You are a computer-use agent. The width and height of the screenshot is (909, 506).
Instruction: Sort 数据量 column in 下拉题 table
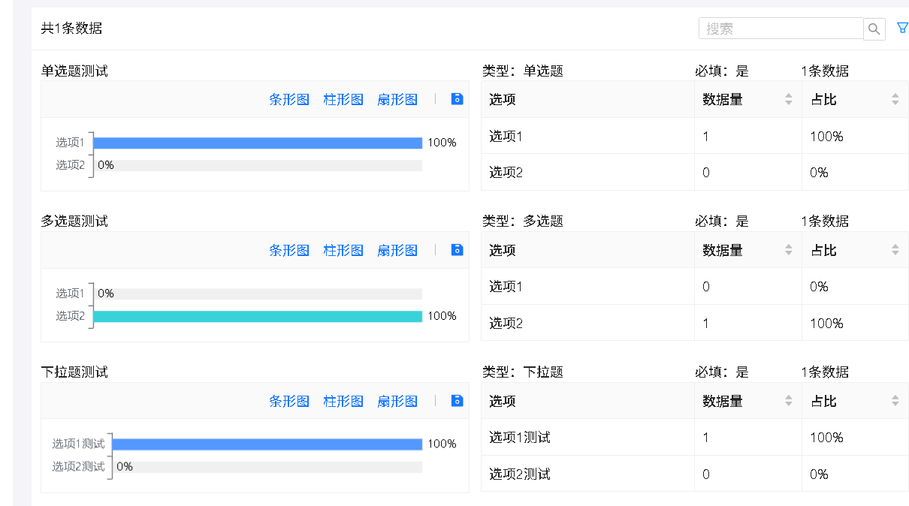[x=788, y=401]
